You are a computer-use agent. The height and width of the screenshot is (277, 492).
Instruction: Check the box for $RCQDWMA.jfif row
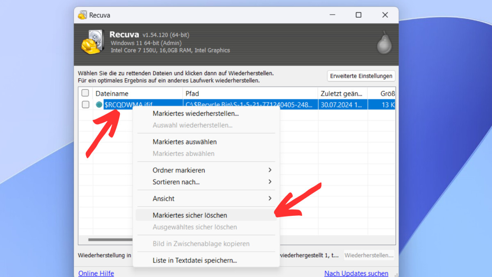pos(85,105)
